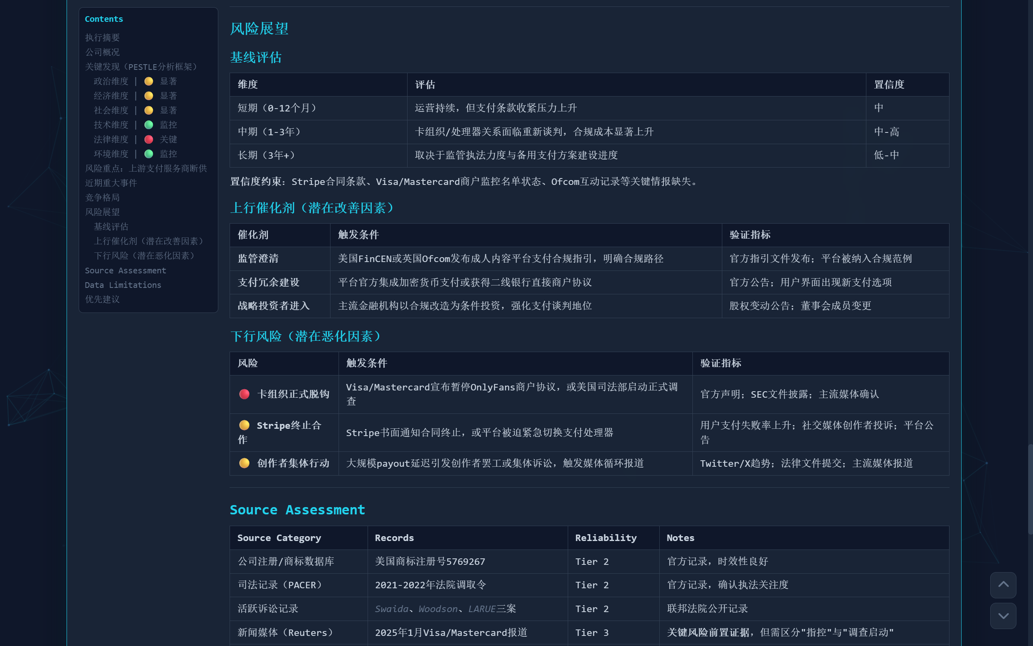Screen dimensions: 1033x646
Task: Jump to 技术维度 监控 entry
Action: click(x=135, y=125)
